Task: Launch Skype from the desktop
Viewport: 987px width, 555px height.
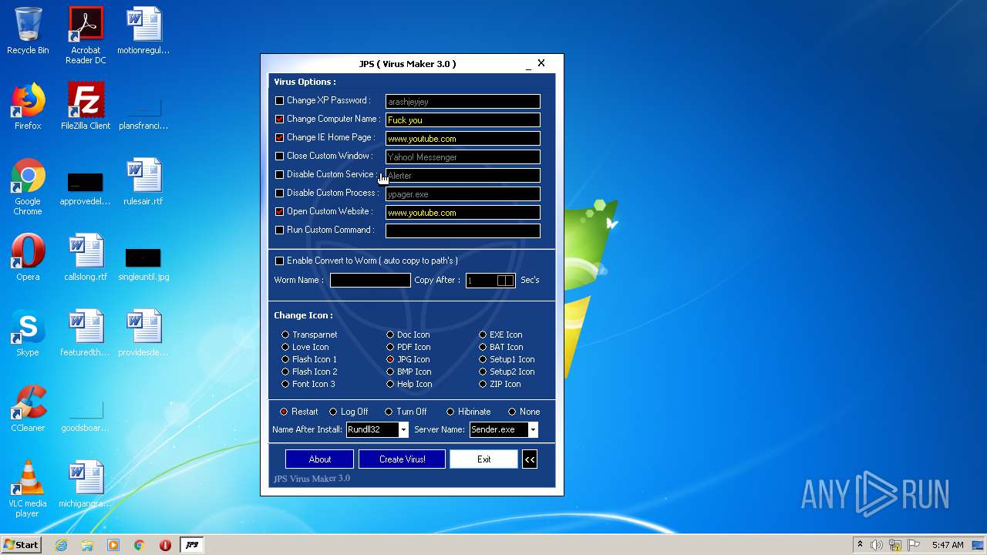Action: (28, 333)
